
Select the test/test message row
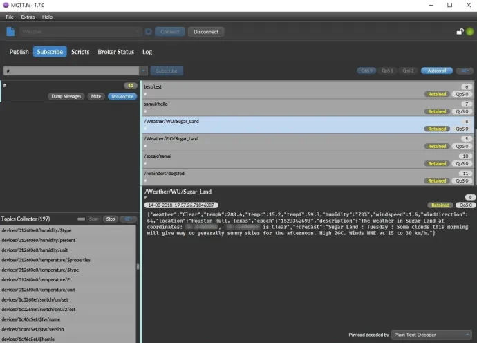(x=308, y=90)
